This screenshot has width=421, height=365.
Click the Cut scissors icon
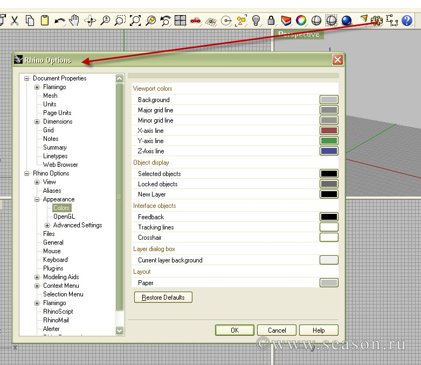(15, 21)
